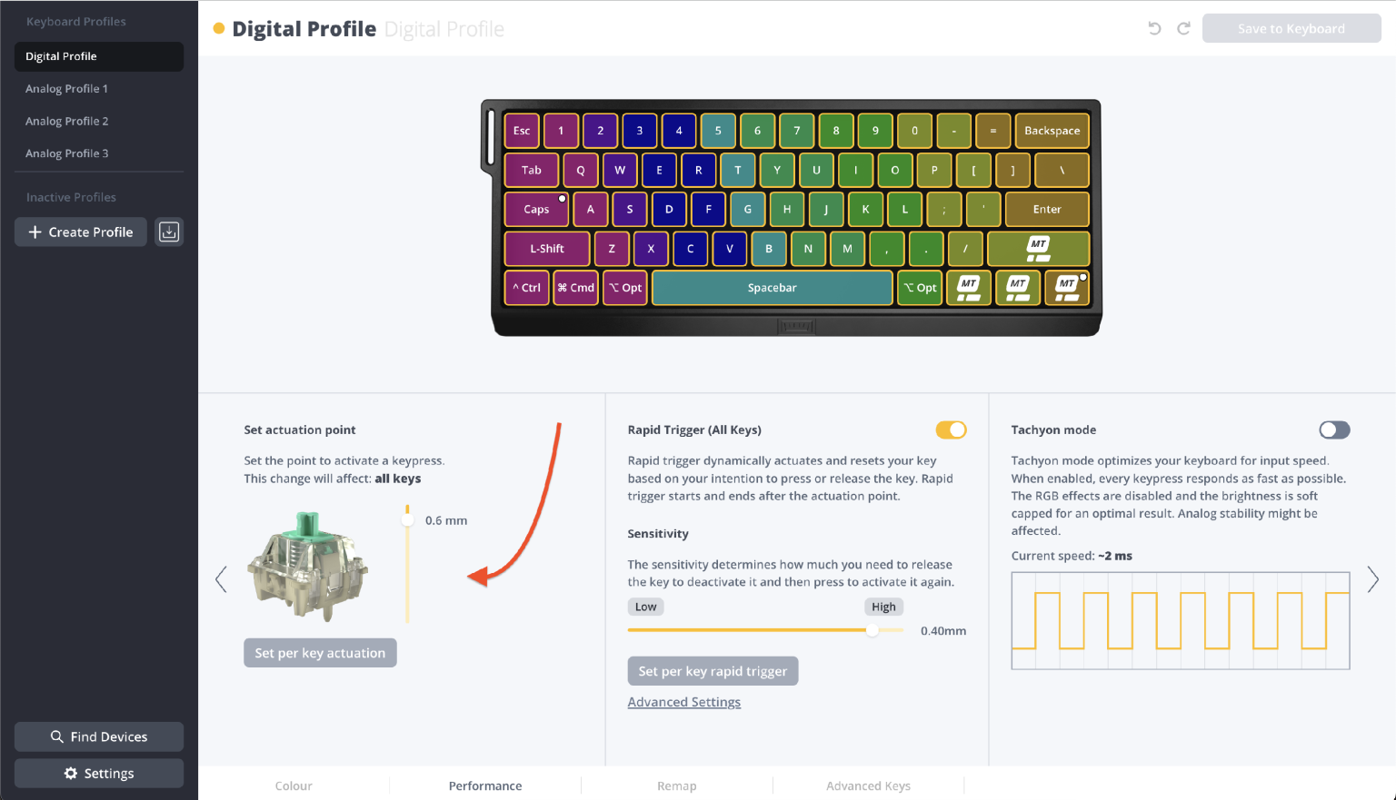Open Advanced Settings link

tap(683, 702)
